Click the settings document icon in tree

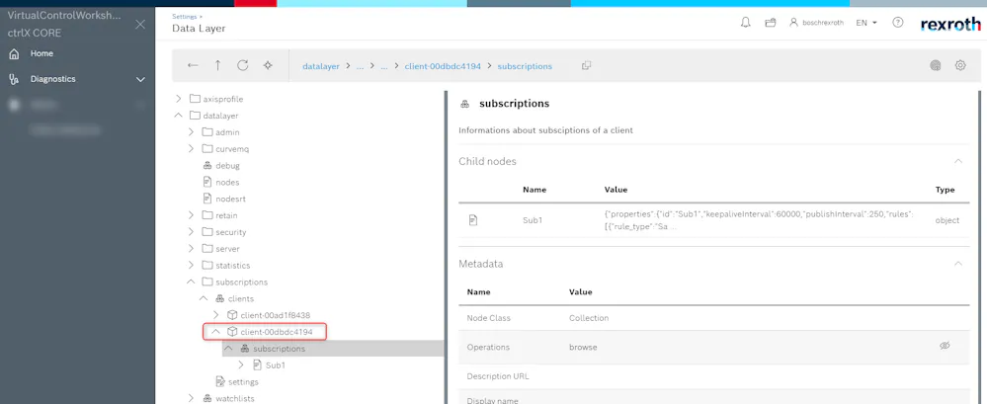point(219,381)
